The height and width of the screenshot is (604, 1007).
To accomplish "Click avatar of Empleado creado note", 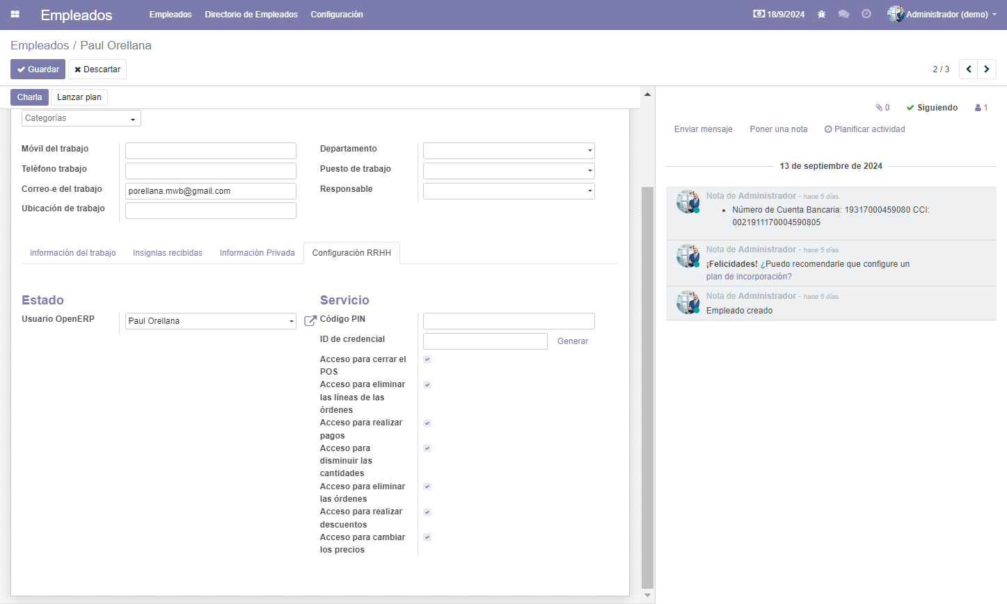I will click(688, 302).
